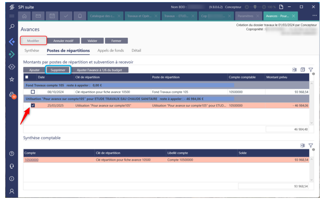Export the Synthèse comptable grid to Excel

(303, 146)
